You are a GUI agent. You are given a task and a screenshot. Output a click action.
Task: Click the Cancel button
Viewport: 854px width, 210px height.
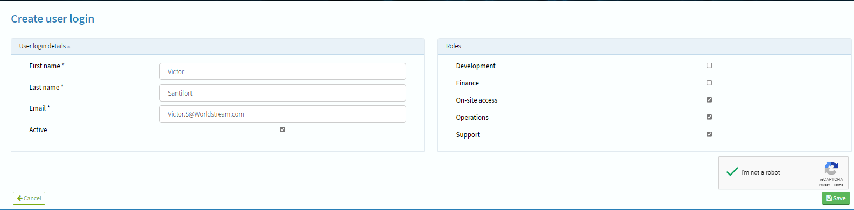click(x=29, y=198)
